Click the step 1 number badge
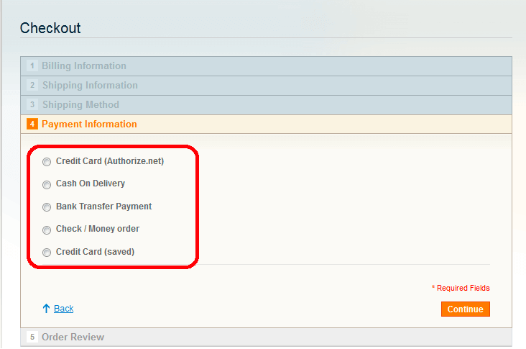Image resolution: width=526 pixels, height=349 pixels. click(x=32, y=66)
